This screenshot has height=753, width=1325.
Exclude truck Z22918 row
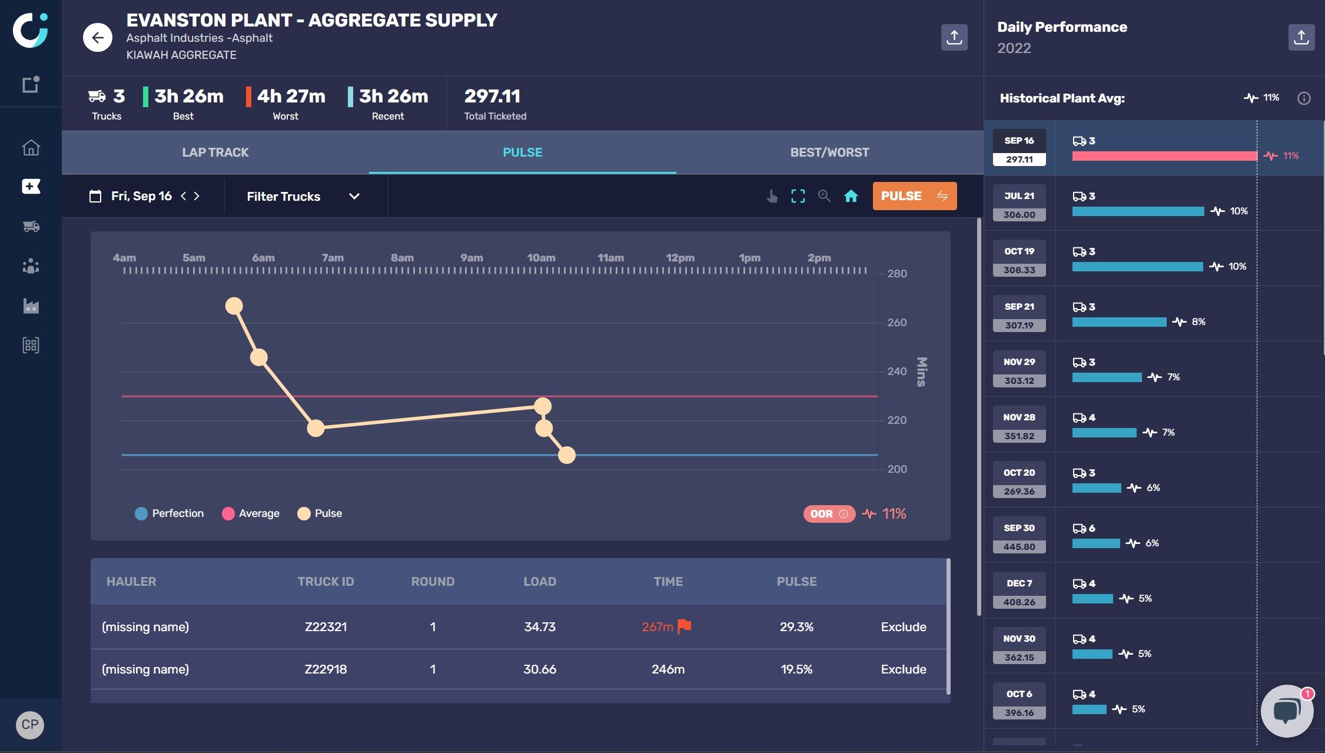point(904,669)
